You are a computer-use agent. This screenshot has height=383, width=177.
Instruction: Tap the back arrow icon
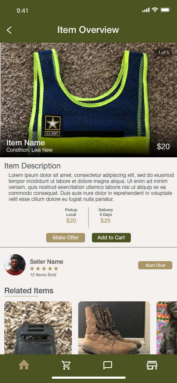(x=9, y=30)
